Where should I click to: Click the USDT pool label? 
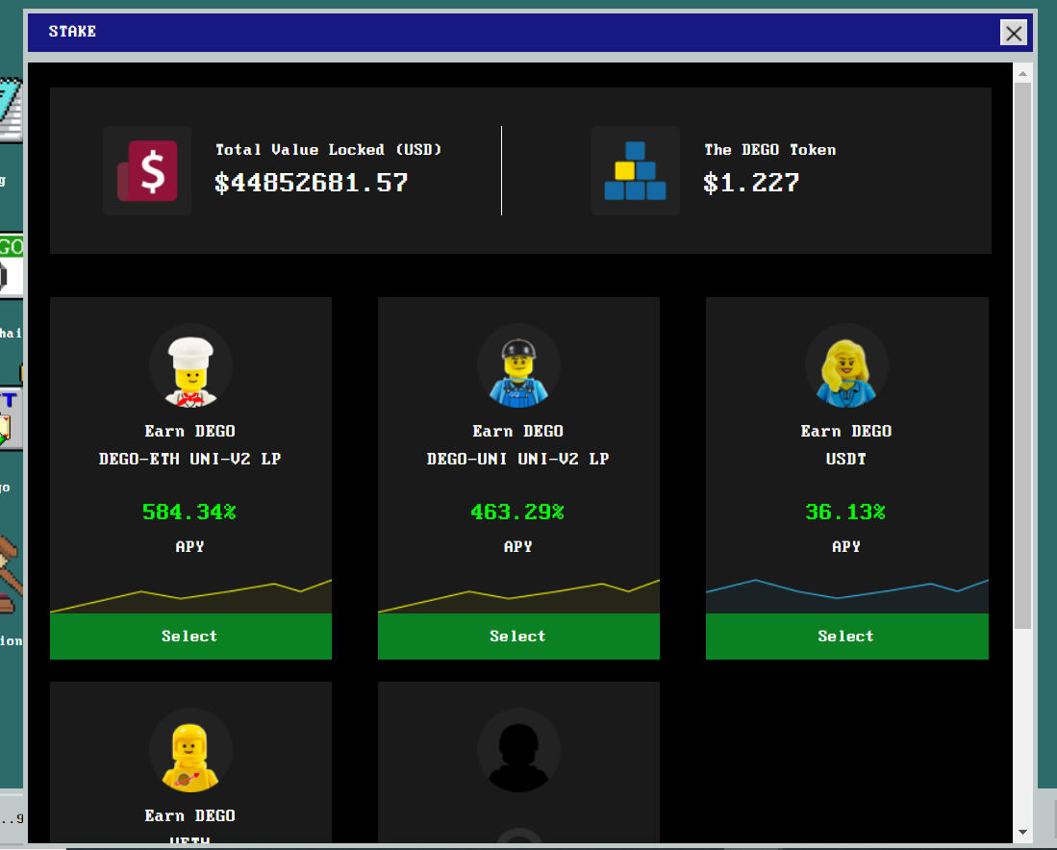click(846, 459)
